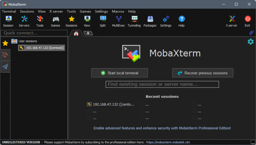Open the Sessions menu in menu bar
The image size is (256, 145).
click(x=27, y=11)
